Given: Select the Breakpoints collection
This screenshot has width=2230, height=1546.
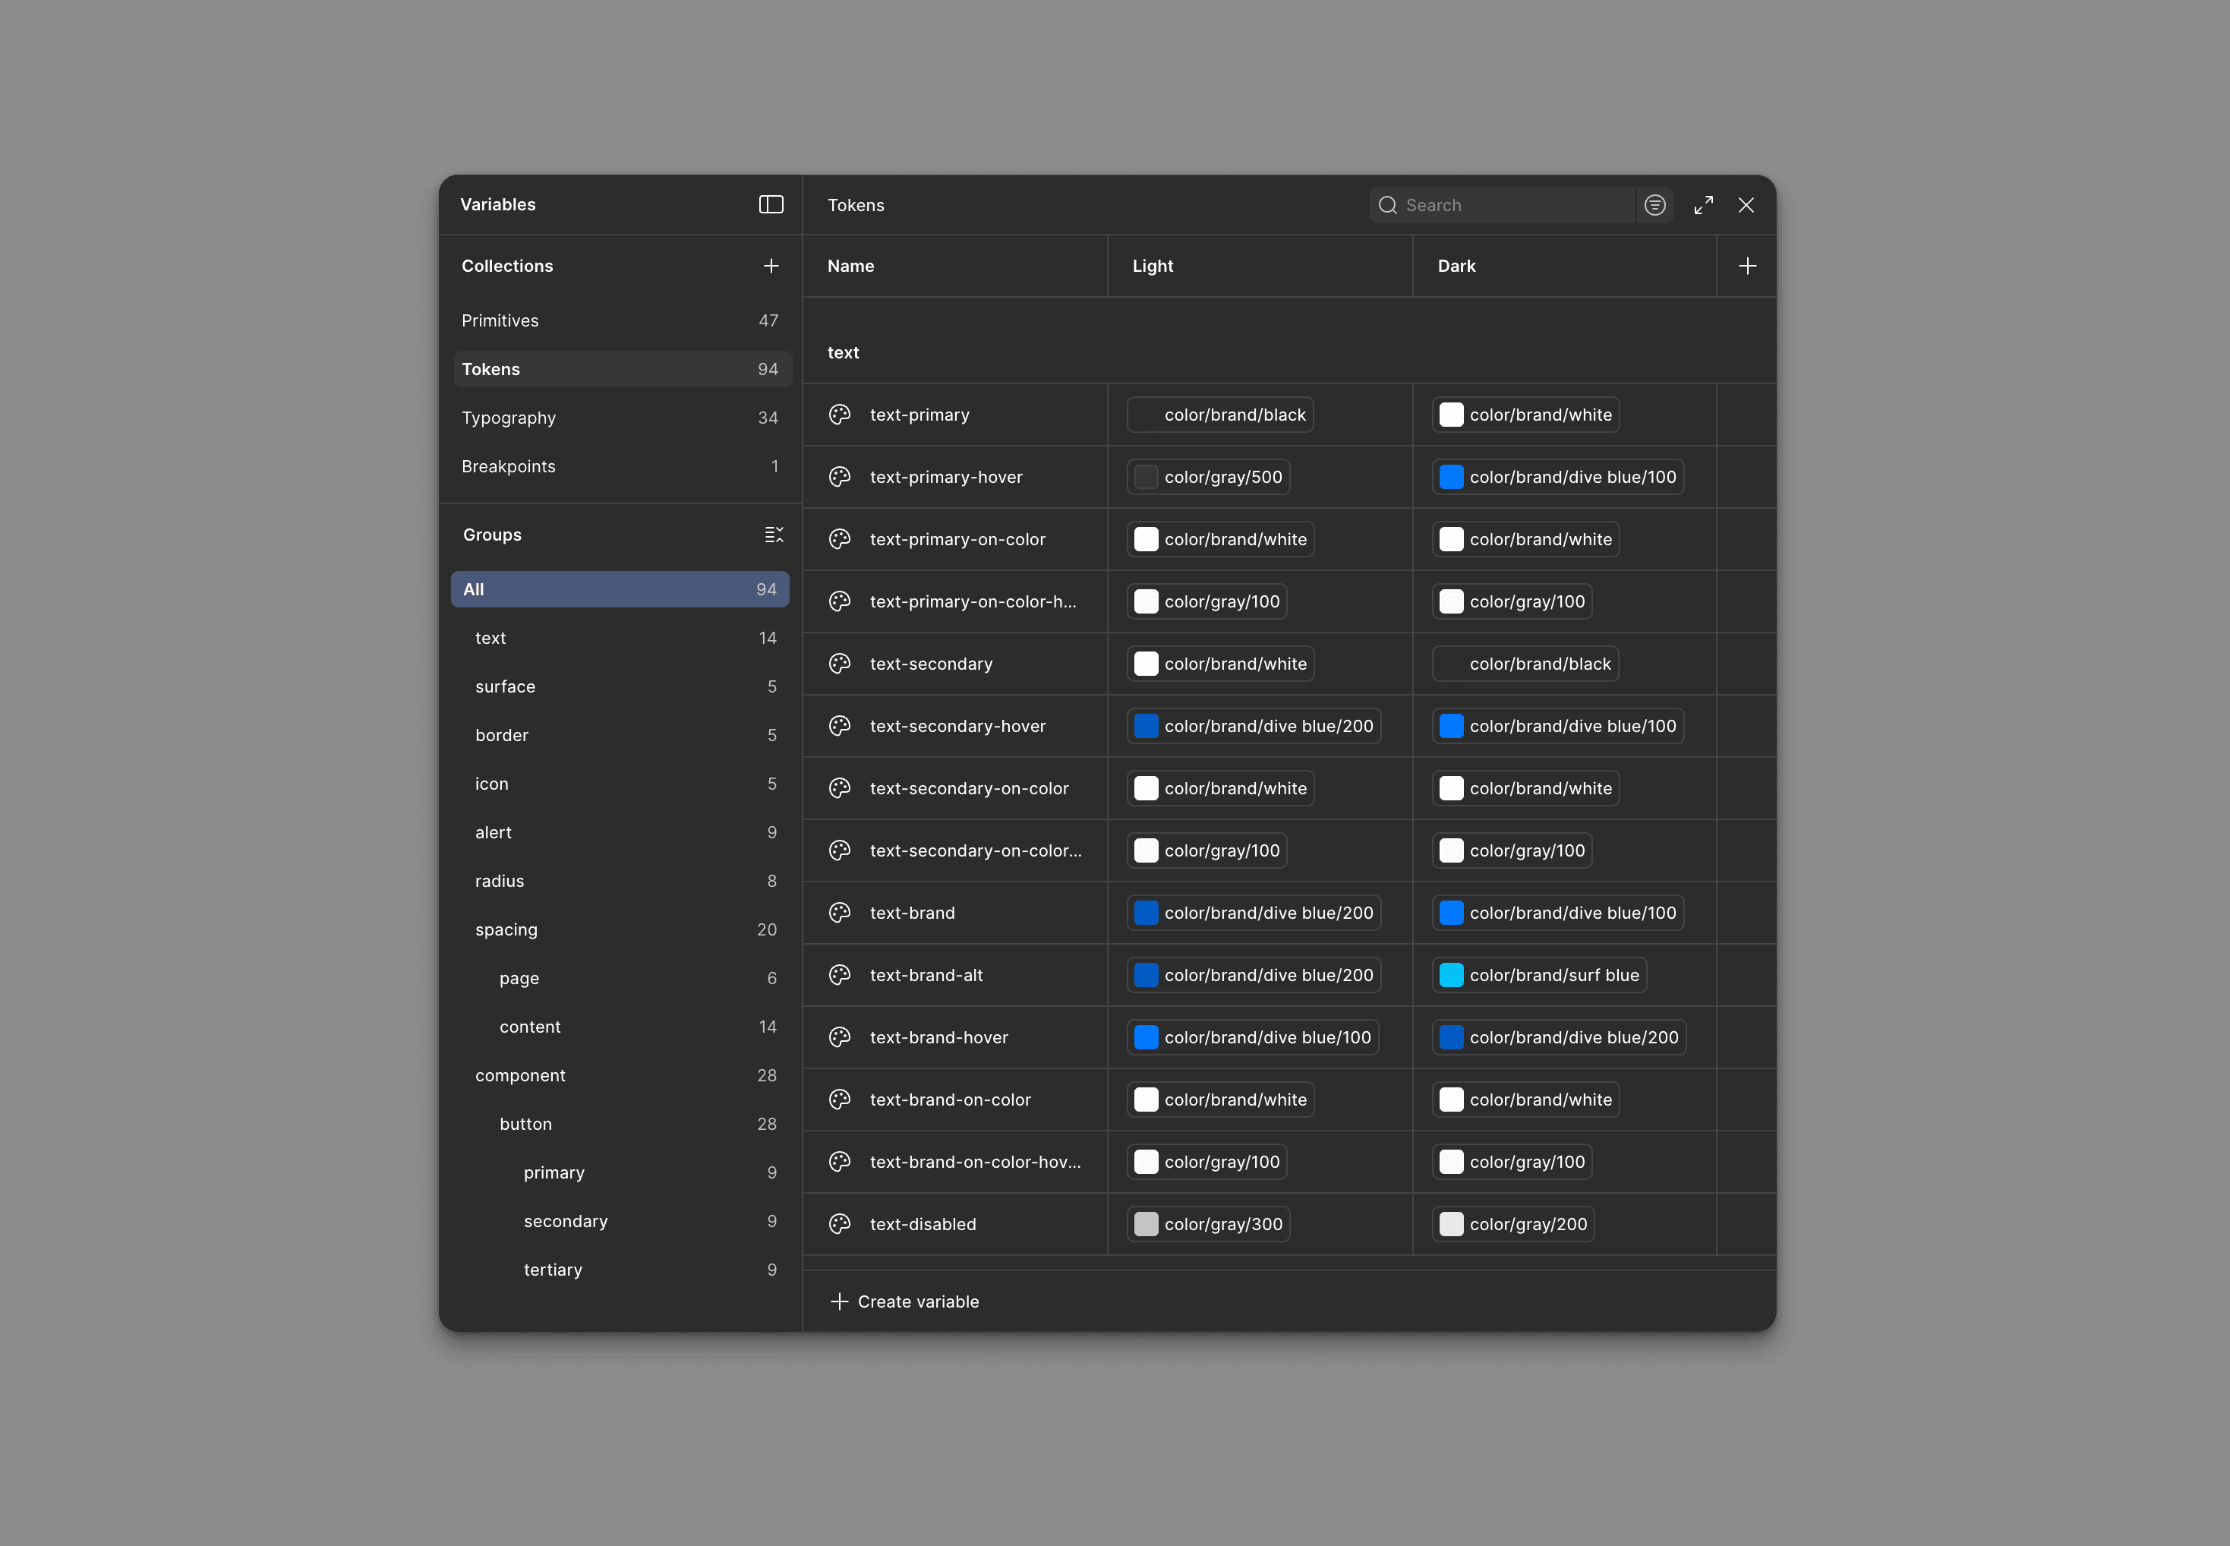Looking at the screenshot, I should [509, 467].
